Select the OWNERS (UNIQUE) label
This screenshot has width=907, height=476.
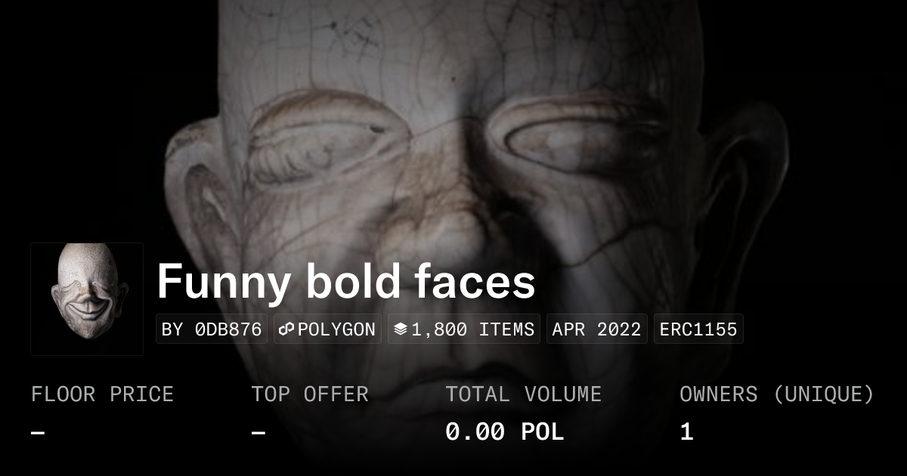tap(777, 394)
